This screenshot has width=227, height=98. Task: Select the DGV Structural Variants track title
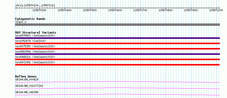36,32
